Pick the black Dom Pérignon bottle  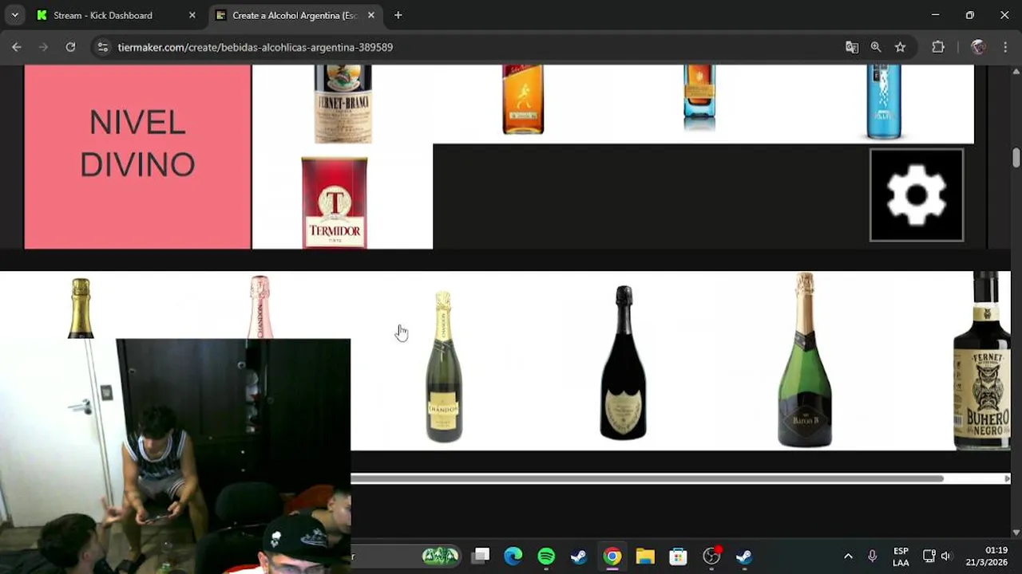624,363
